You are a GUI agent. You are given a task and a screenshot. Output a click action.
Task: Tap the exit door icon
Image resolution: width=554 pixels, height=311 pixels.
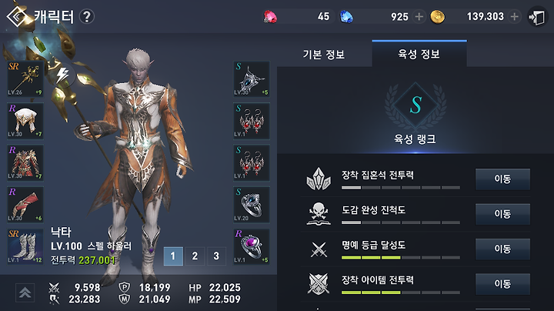tap(537, 17)
